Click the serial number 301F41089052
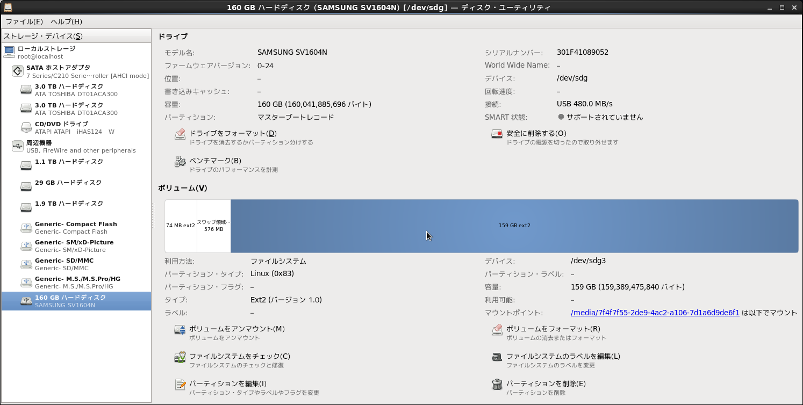This screenshot has width=803, height=405. tap(583, 52)
